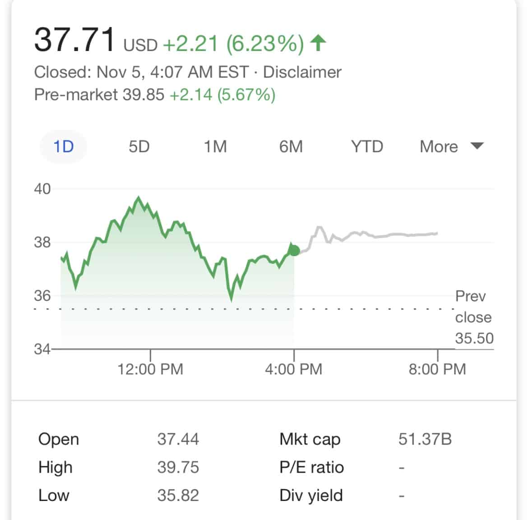Viewport: 528px width, 520px height.
Task: Click the High value 39.75
Action: coord(178,467)
